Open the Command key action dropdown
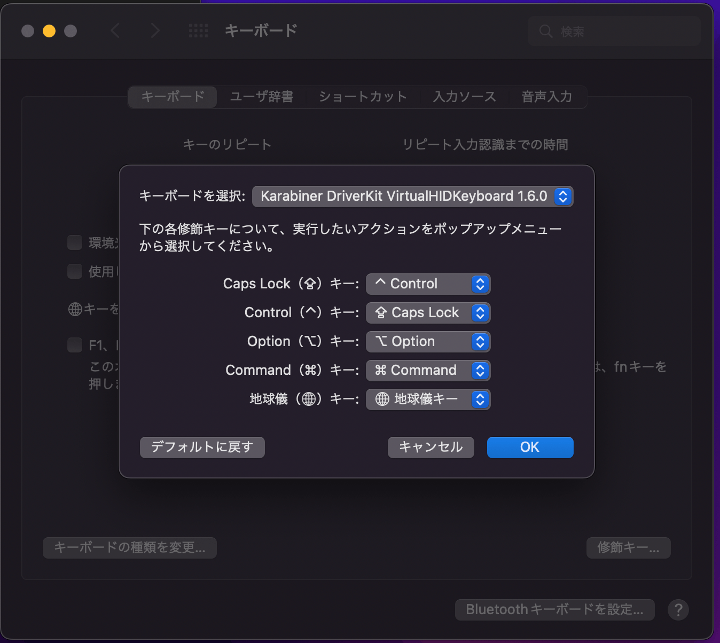The height and width of the screenshot is (643, 720). (x=428, y=370)
